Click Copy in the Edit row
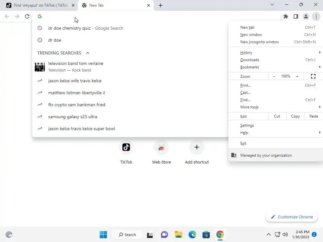This screenshot has width=323, height=242. (295, 116)
